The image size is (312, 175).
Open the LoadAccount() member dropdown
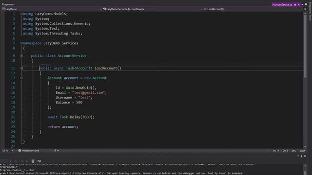[x=253, y=9]
